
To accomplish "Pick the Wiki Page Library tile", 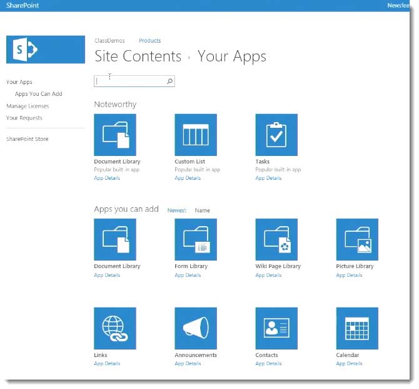I will [276, 239].
